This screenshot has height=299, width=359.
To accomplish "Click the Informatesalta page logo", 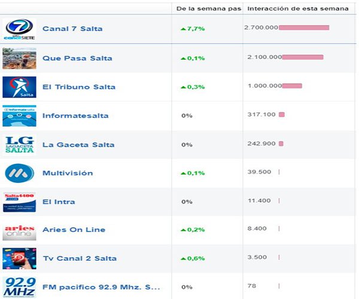I will (19, 115).
